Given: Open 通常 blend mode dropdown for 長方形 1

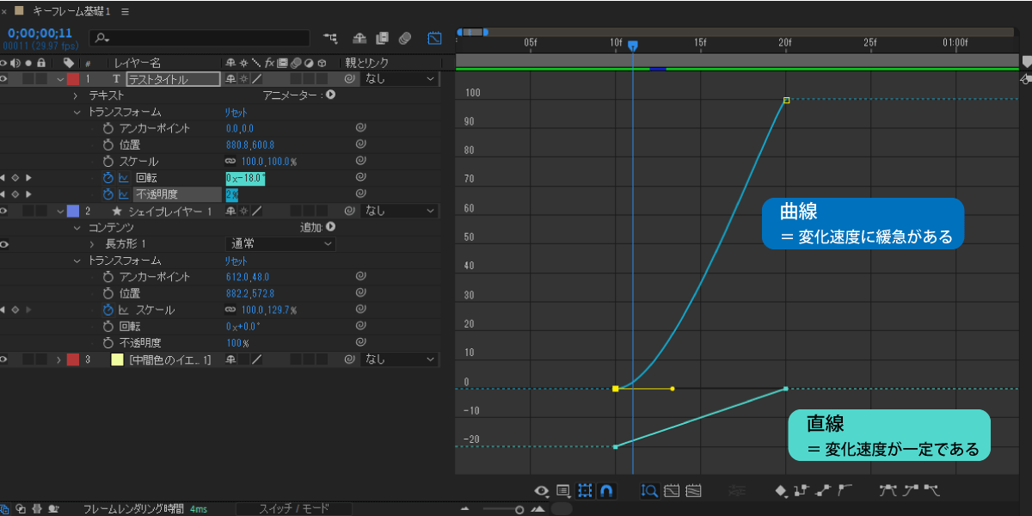Looking at the screenshot, I should pyautogui.click(x=279, y=244).
